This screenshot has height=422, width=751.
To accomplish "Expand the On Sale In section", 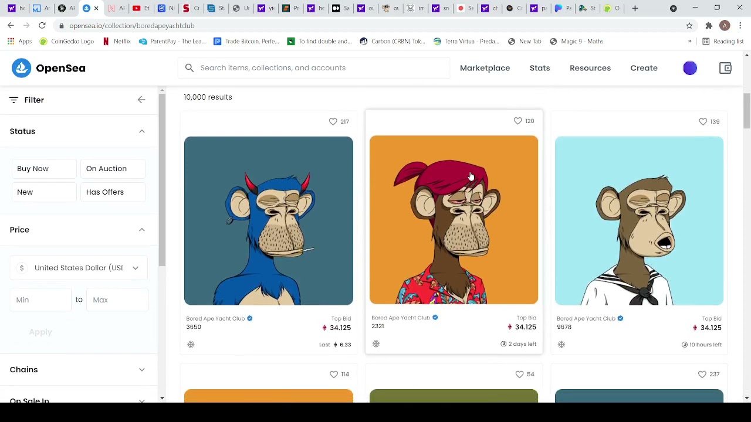I will pyautogui.click(x=141, y=400).
